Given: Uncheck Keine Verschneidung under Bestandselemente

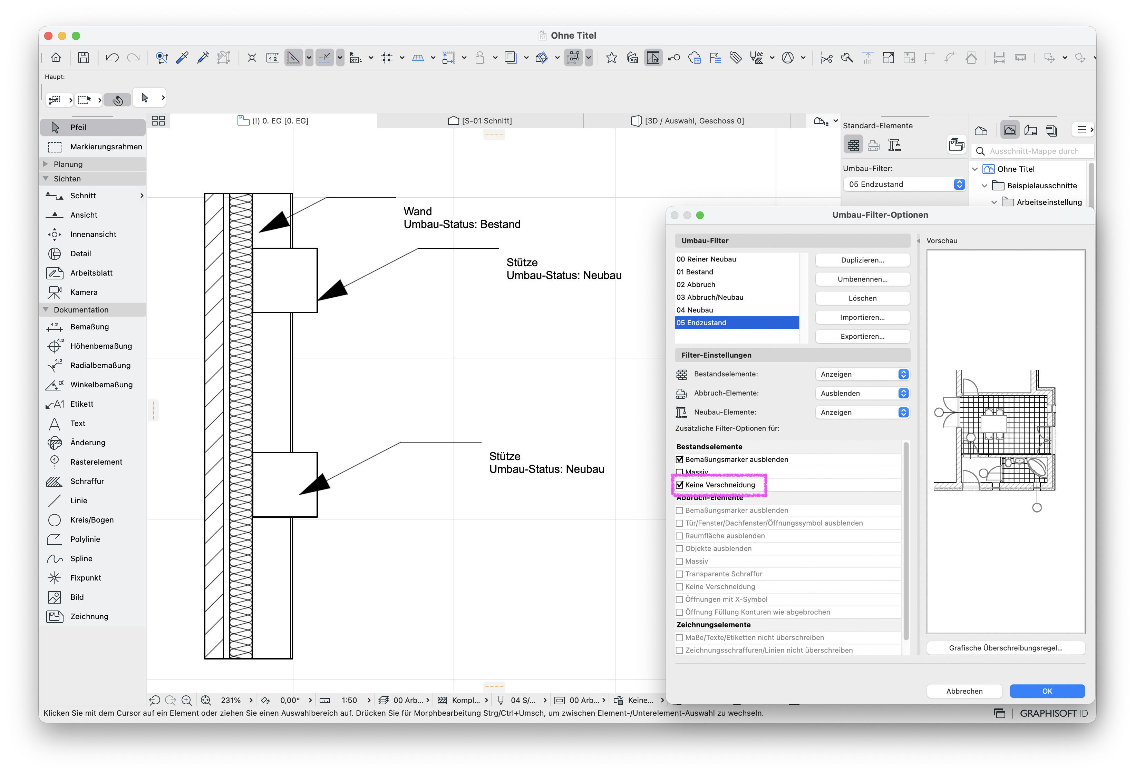Looking at the screenshot, I should click(x=679, y=485).
